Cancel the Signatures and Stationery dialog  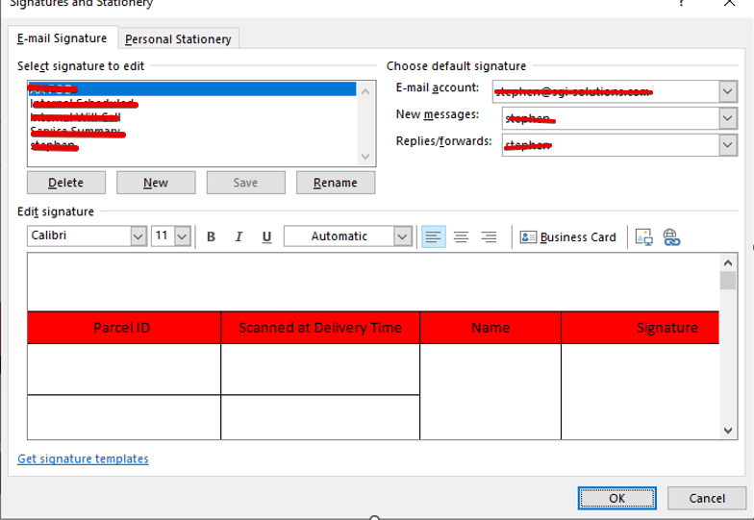707,498
